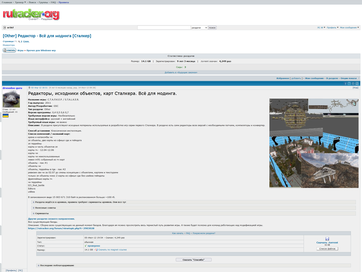Screen dimensions: 362x272
Task: Open the topic title link
Action: click(47, 36)
